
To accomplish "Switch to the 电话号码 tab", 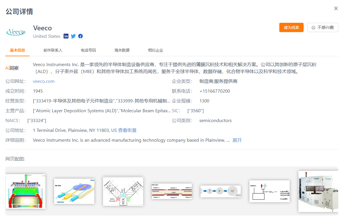I will [88, 50].
